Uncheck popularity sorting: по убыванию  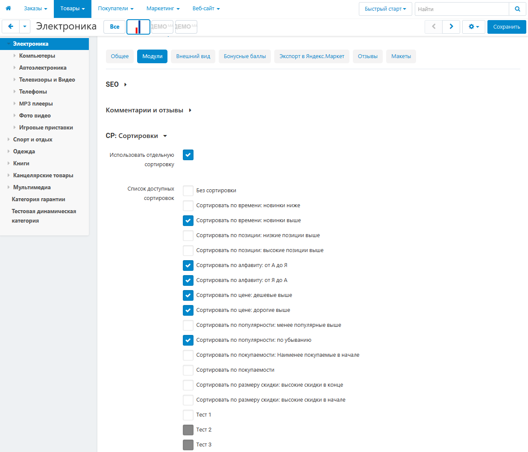click(x=188, y=340)
